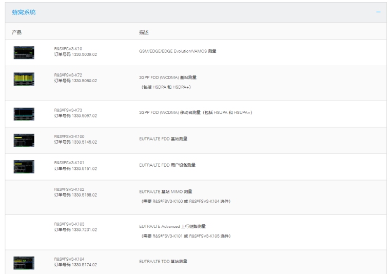Open the R&S FSV3-K72 product thumbnail
Viewport: 390px width, 274px height.
coord(24,79)
